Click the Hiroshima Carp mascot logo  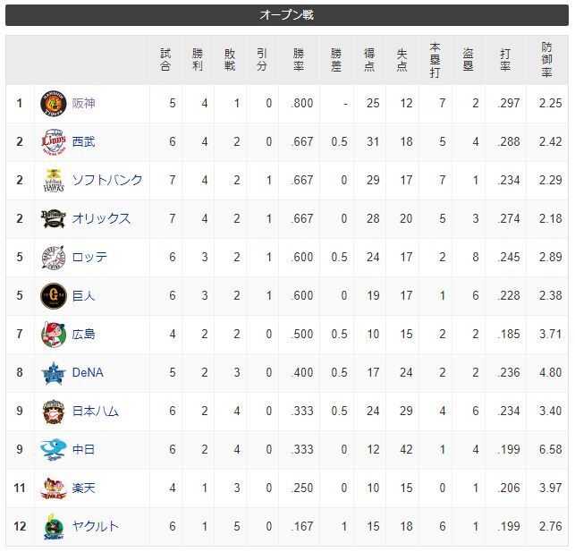coord(54,335)
